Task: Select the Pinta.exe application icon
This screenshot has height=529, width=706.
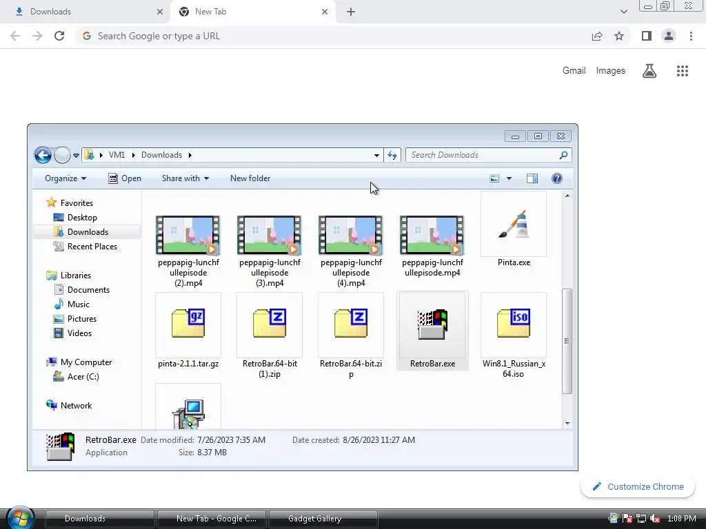Action: 513,224
